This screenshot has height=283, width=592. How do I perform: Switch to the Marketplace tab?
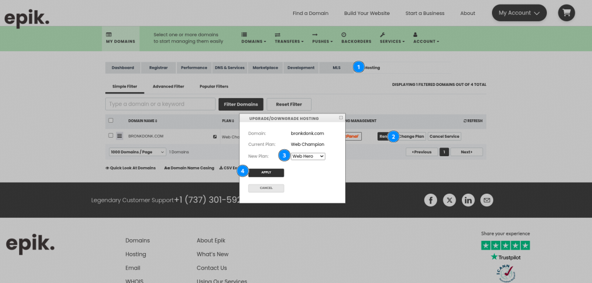click(265, 68)
